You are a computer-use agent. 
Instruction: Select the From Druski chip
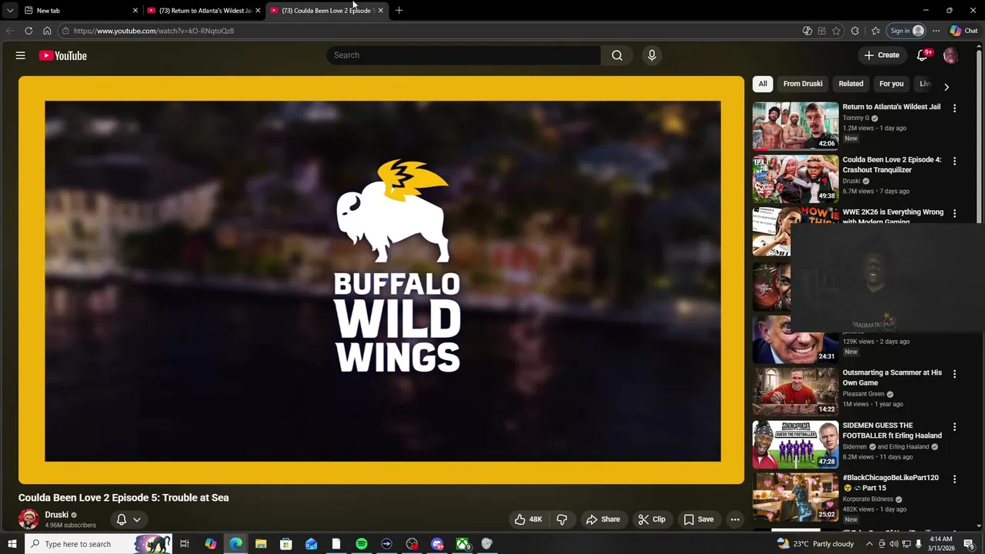pyautogui.click(x=803, y=84)
